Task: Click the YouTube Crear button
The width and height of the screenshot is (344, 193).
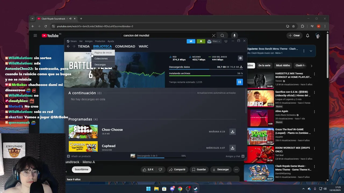Action: pyautogui.click(x=294, y=35)
